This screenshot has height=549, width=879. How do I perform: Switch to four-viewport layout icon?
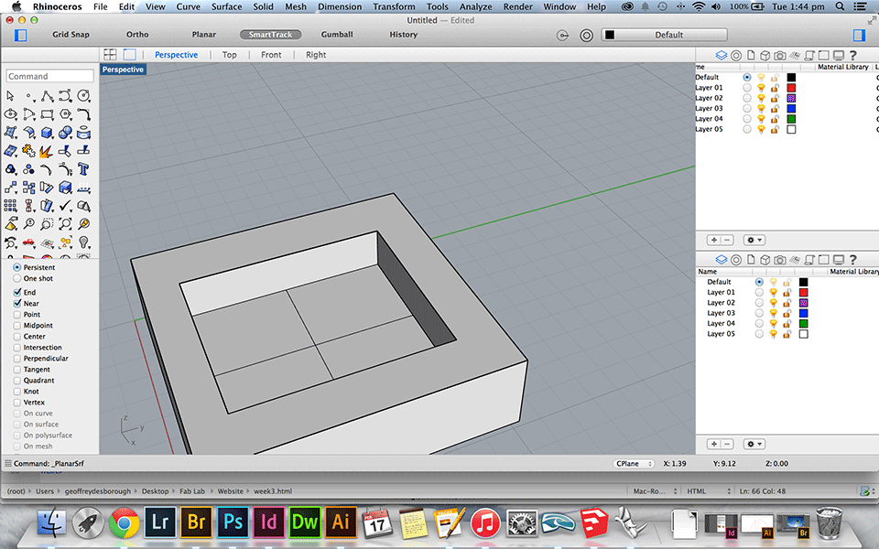[x=111, y=54]
